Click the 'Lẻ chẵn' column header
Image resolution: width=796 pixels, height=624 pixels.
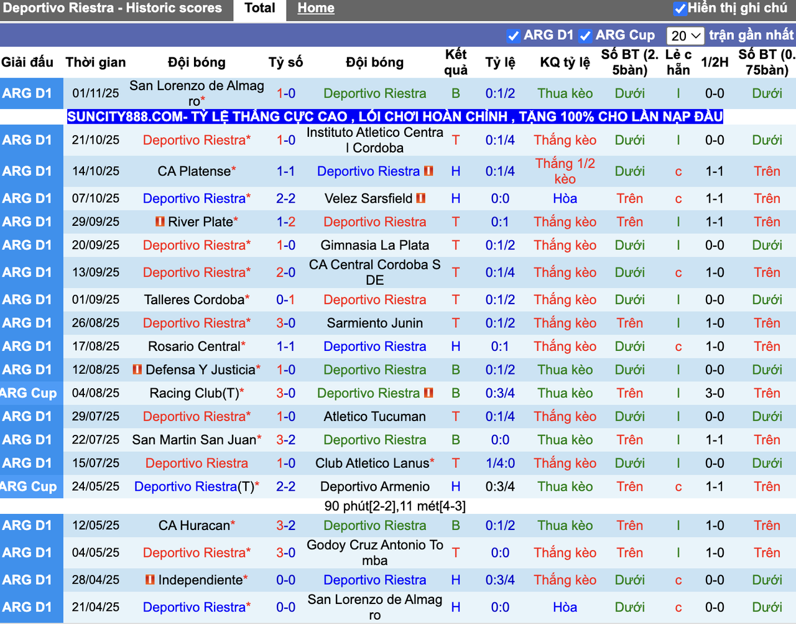[x=678, y=62]
